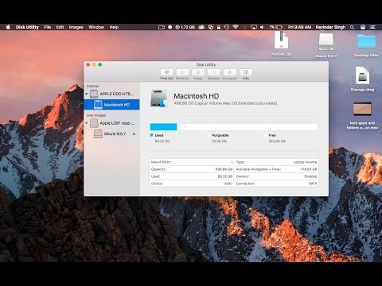
Task: Click the Connection SATA row
Action: [276, 184]
